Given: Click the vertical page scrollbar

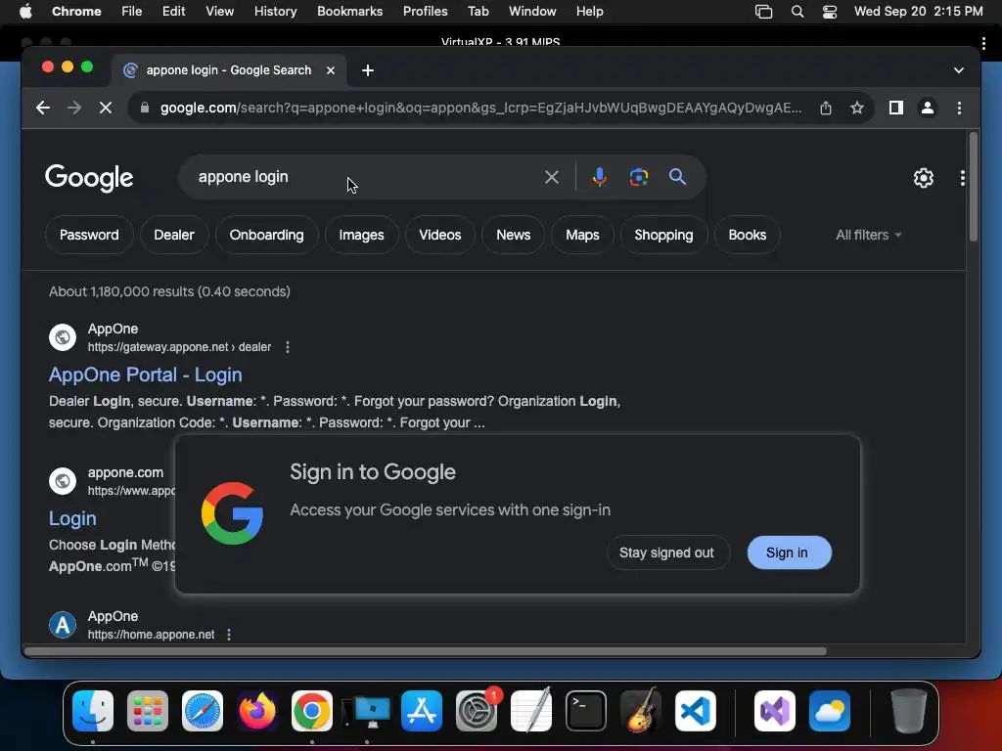Looking at the screenshot, I should (x=974, y=187).
